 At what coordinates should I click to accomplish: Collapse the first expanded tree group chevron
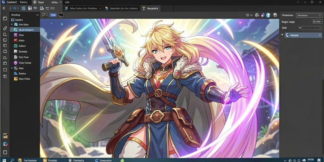pos(12,24)
